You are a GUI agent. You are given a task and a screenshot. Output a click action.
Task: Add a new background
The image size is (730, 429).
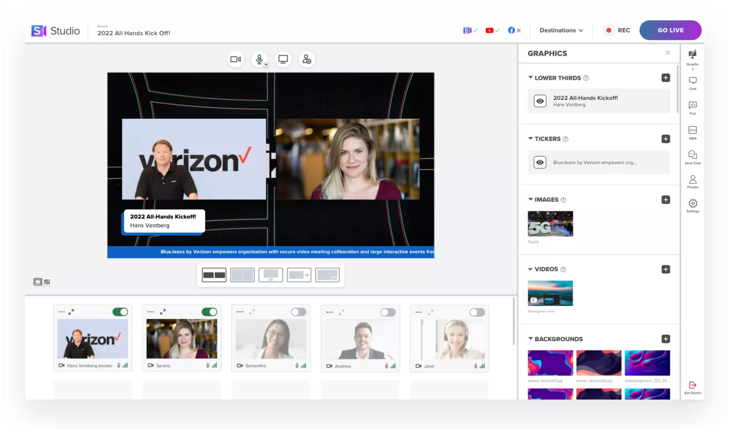tap(665, 339)
